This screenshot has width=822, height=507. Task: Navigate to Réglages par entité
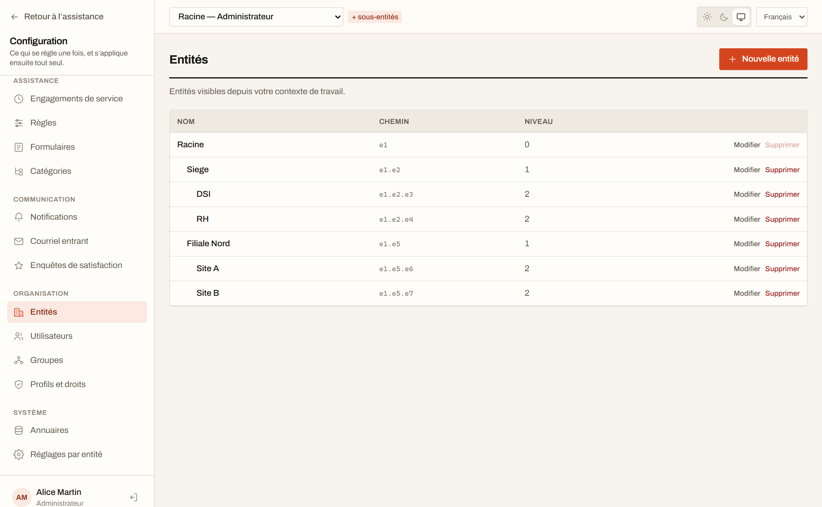(77, 454)
